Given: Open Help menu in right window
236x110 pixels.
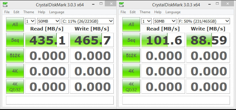Looking at the screenshot, I should tap(158, 12).
